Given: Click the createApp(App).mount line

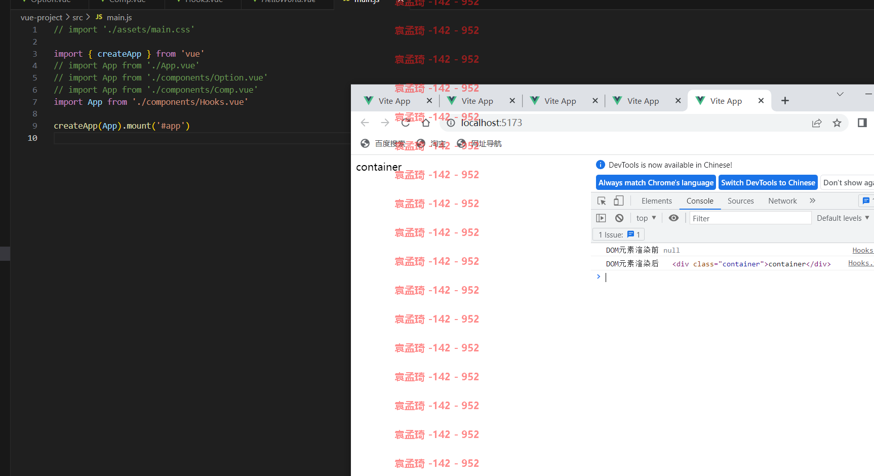Looking at the screenshot, I should coord(122,126).
